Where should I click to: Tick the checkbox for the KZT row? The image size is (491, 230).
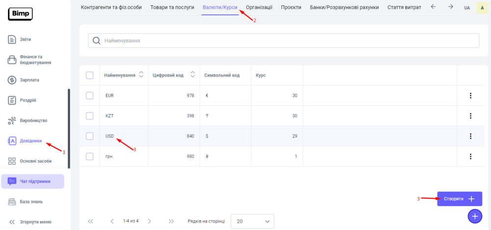(x=89, y=116)
